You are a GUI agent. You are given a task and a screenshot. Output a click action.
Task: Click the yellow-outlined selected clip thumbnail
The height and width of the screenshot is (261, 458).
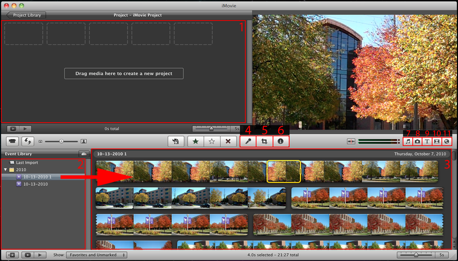tap(285, 172)
